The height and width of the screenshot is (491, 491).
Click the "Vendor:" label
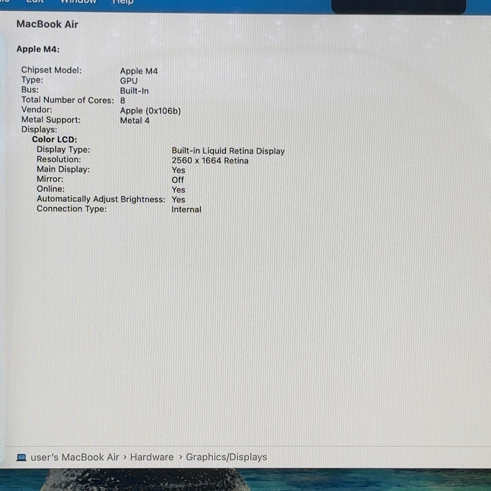pos(37,110)
